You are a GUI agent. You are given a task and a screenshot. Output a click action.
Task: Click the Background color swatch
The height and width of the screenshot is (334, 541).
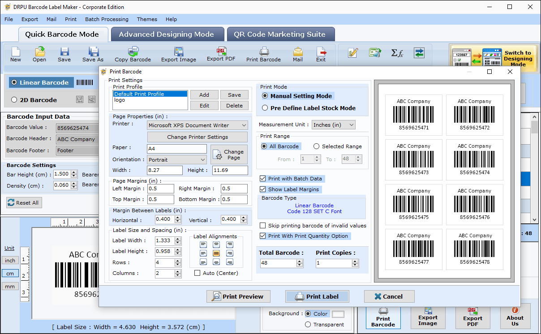pos(338,314)
